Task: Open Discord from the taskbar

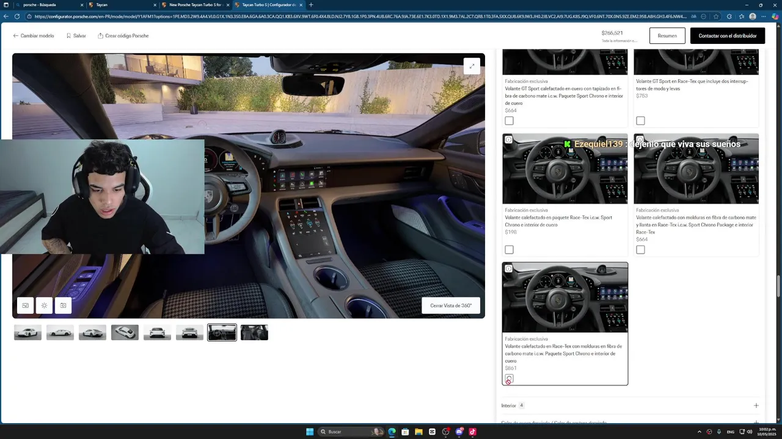Action: point(459,432)
